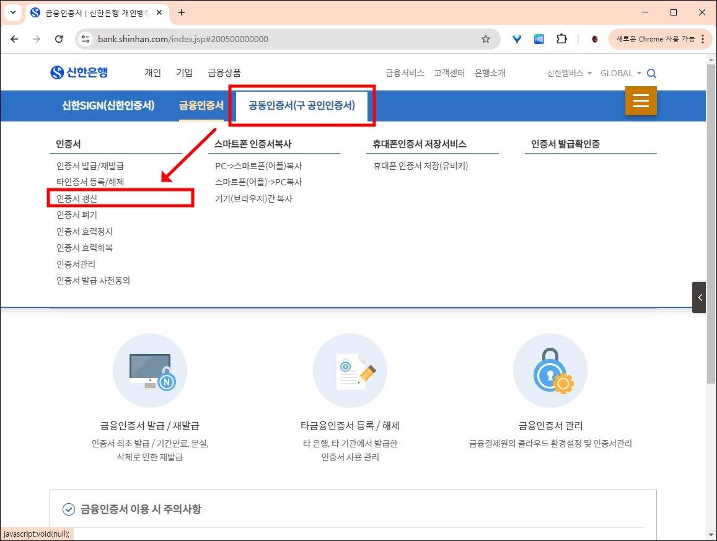
Task: Switch to the 공동인증서(구 공인인증서) tab
Action: (301, 105)
